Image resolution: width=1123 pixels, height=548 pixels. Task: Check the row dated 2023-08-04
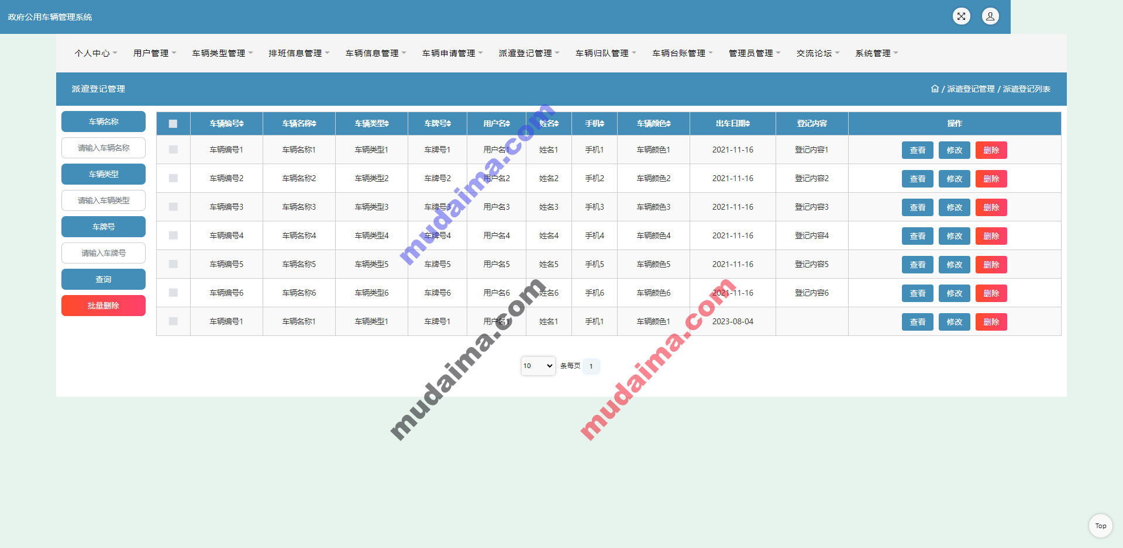[173, 321]
